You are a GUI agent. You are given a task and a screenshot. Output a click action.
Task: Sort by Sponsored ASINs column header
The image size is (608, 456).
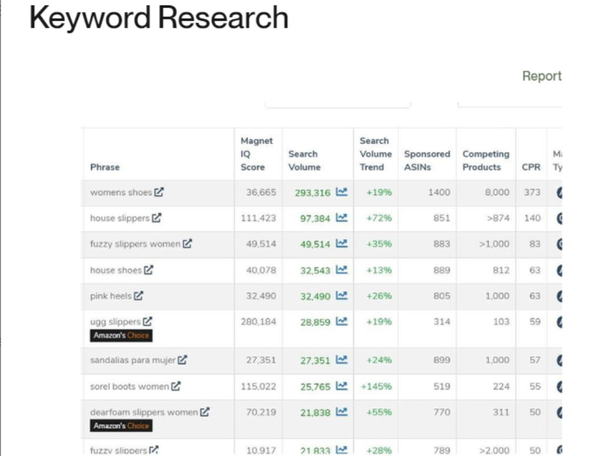coord(427,161)
